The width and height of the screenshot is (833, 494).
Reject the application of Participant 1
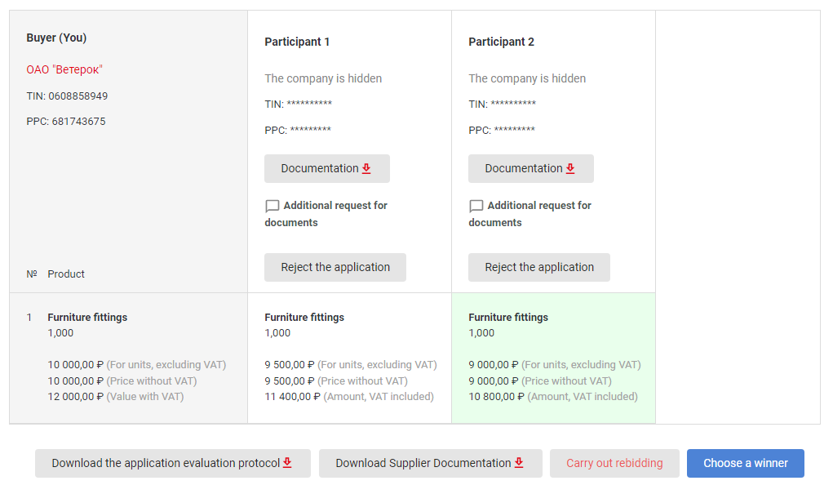tap(335, 268)
